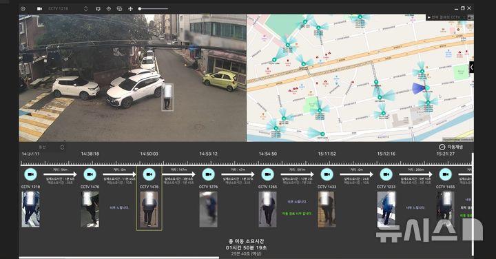This screenshot has height=259, width=496.
Task: Click the CCTV 1455 camera icon
Action: 446,174
